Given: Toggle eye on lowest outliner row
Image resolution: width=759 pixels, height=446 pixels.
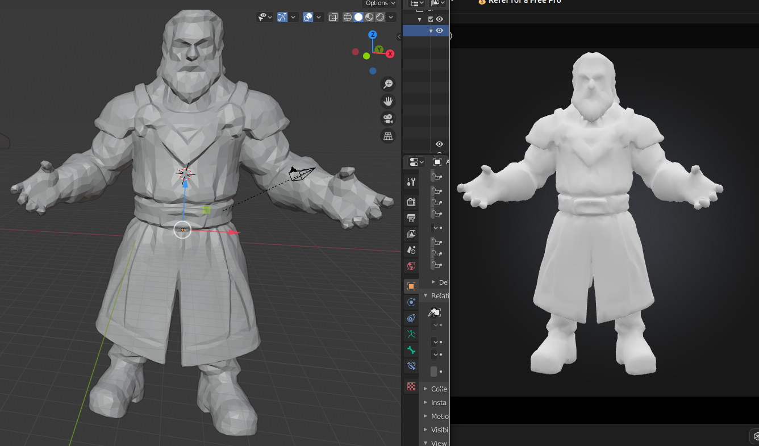Looking at the screenshot, I should (439, 144).
